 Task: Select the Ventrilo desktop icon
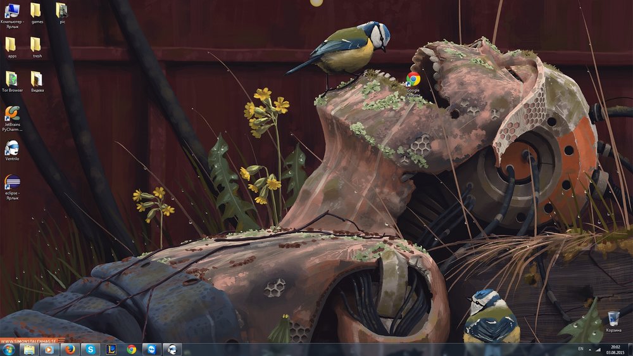point(12,148)
